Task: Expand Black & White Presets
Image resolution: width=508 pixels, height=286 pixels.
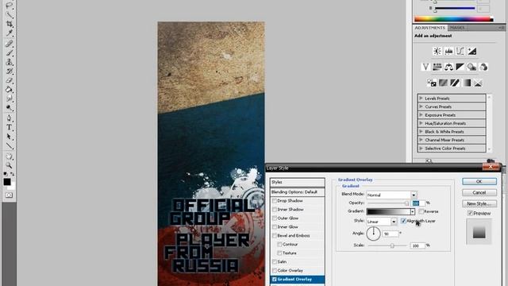Action: [x=421, y=131]
